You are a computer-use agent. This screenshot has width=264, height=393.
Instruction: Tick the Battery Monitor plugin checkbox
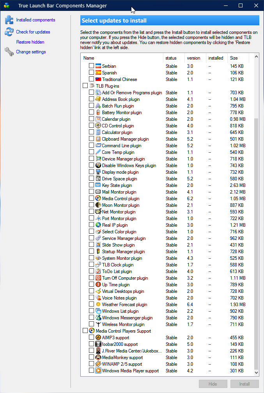point(91,113)
